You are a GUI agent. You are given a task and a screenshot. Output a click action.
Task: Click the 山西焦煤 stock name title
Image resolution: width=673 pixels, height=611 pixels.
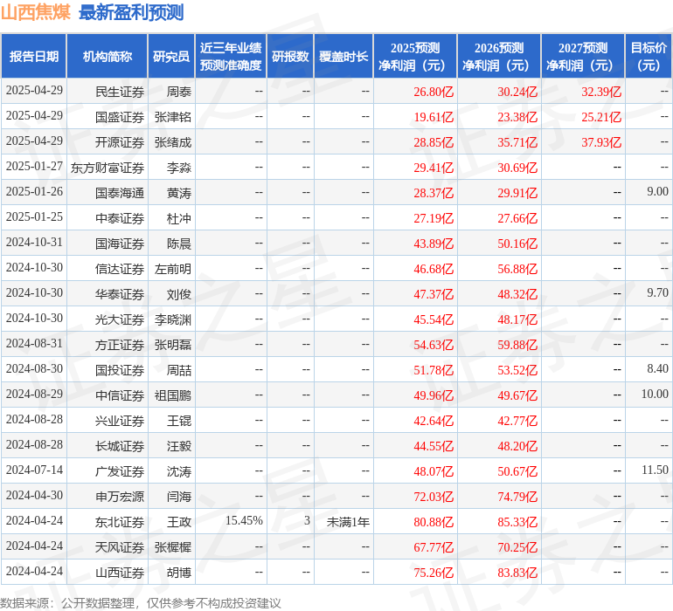tap(36, 12)
